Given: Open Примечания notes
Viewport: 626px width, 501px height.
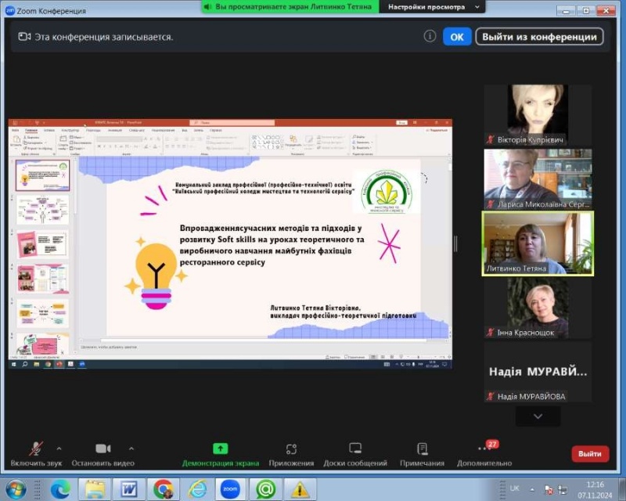Looking at the screenshot, I should (422, 453).
